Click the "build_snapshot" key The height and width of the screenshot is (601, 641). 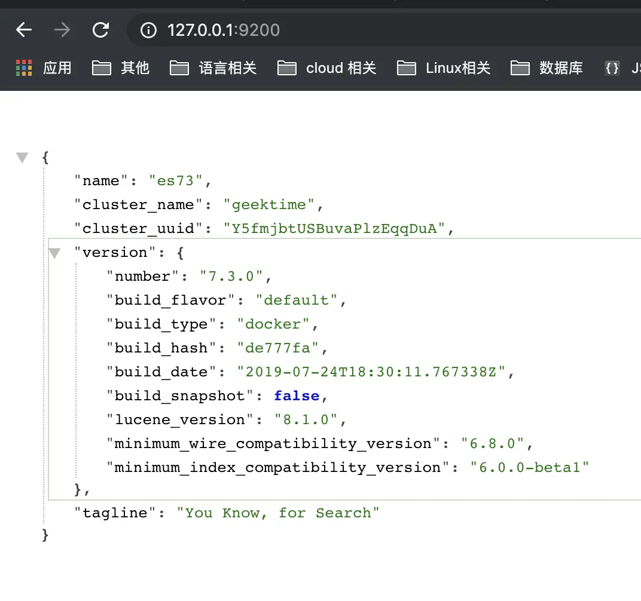(x=179, y=396)
